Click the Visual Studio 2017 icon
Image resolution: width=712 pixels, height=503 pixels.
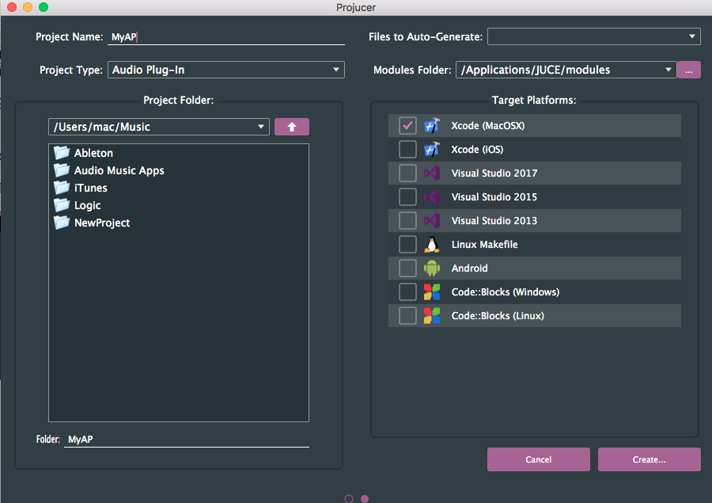pyautogui.click(x=431, y=173)
